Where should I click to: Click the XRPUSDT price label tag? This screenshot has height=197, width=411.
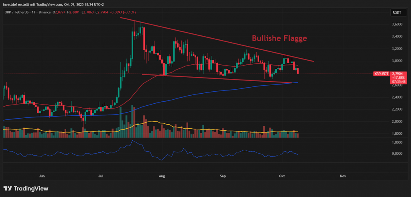(x=381, y=74)
